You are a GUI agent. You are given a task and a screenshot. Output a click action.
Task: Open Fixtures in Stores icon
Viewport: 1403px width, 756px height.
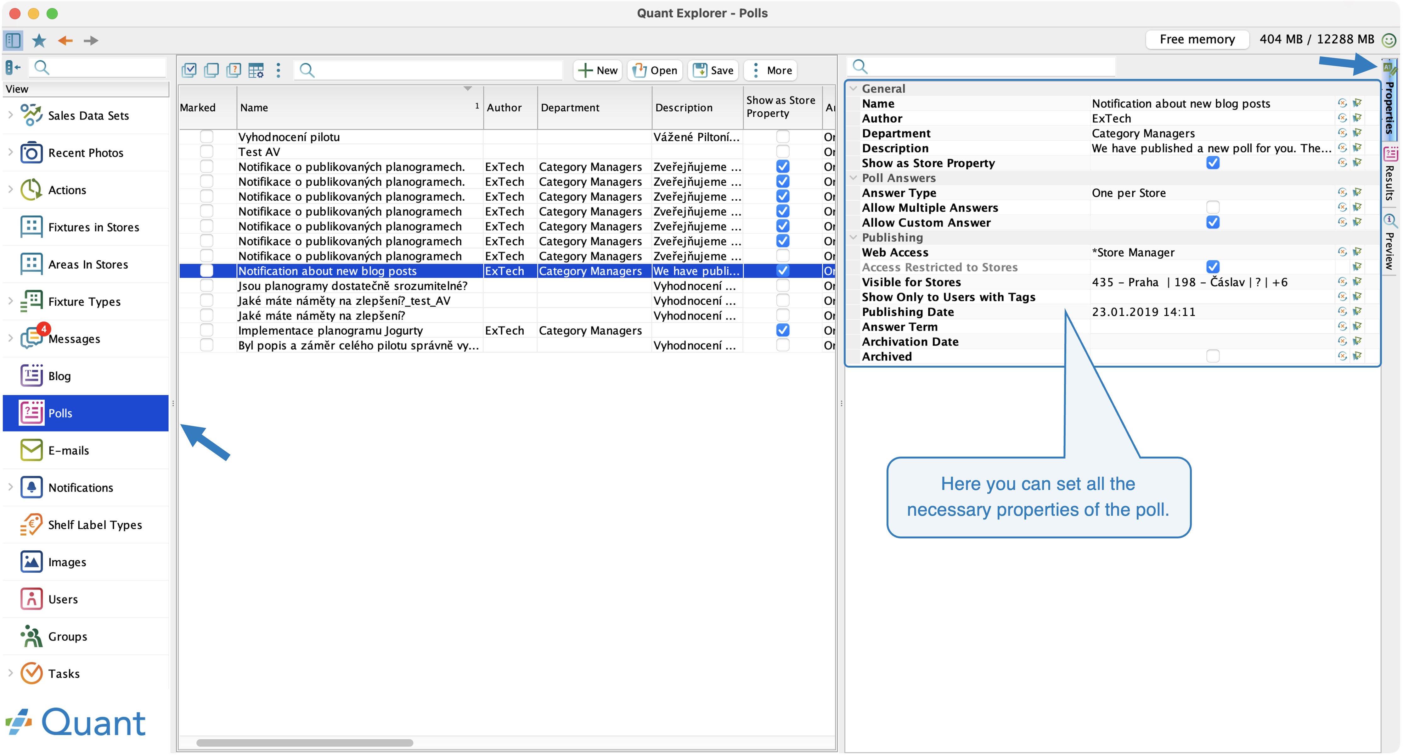coord(31,227)
